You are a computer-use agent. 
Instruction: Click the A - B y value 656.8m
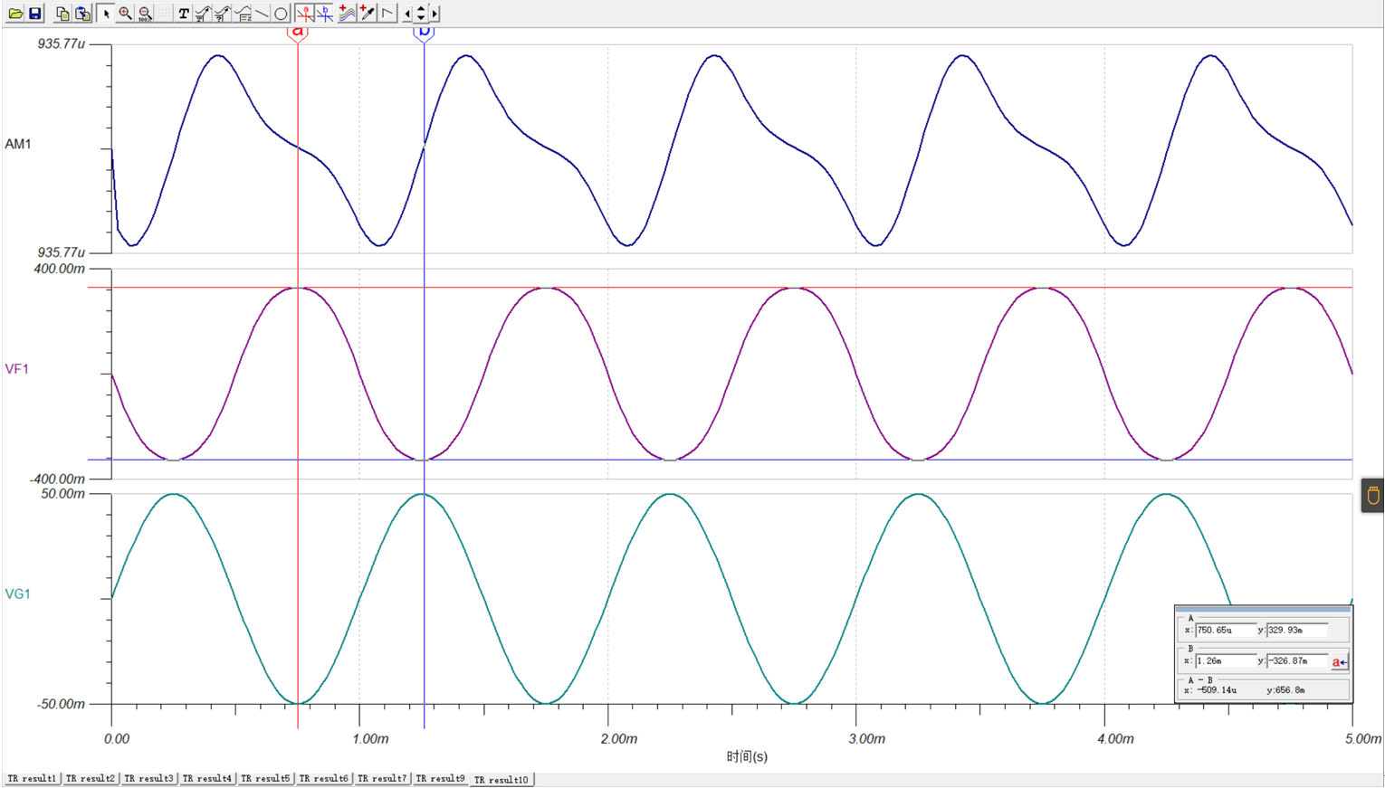tap(1289, 689)
